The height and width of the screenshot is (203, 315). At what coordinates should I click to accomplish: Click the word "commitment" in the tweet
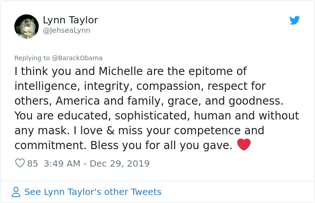point(49,146)
